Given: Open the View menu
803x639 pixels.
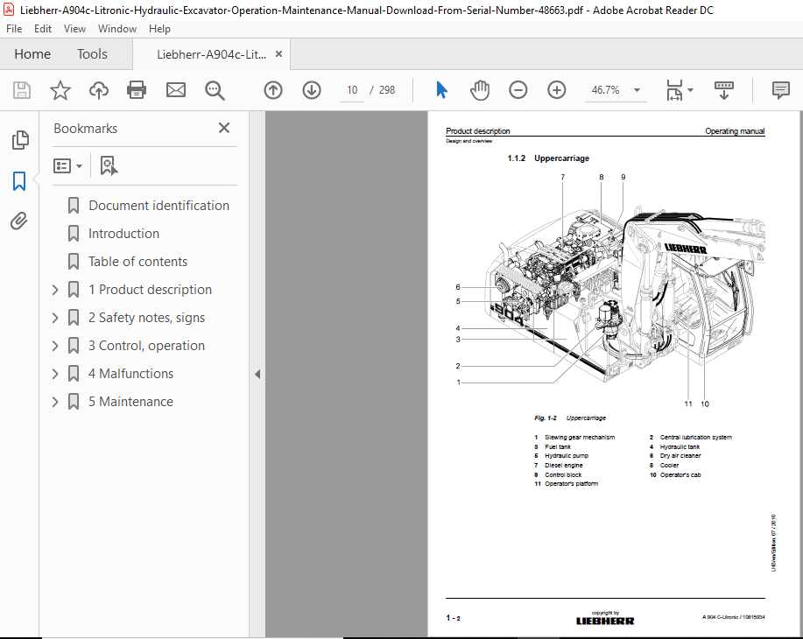Looking at the screenshot, I should point(74,29).
